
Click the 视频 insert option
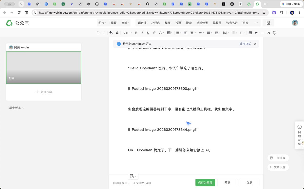coord(113,23)
